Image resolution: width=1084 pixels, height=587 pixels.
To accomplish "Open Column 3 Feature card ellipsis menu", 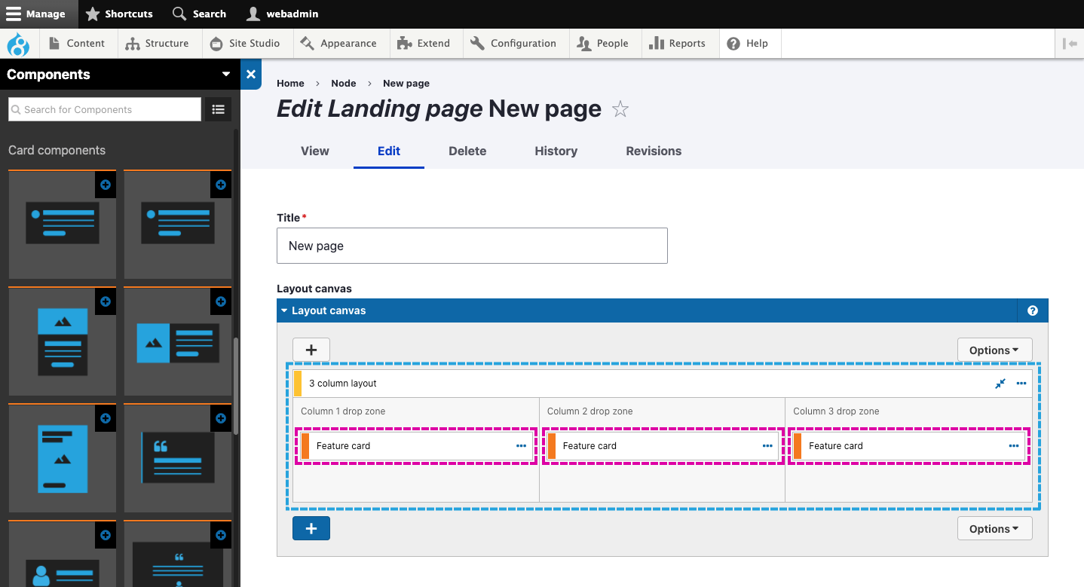I will click(1014, 446).
